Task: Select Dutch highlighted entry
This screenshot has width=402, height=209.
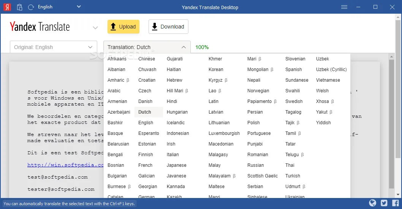Action: [x=149, y=112]
